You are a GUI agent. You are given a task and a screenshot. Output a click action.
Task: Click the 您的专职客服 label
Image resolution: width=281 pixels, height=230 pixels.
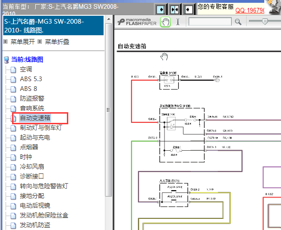click(216, 6)
